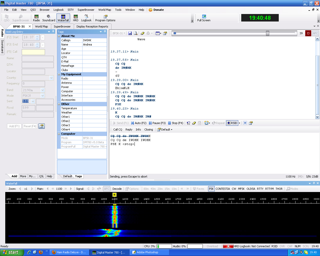The height and width of the screenshot is (256, 320).
Task: Open the RSID dropdown arrow
Action: tap(239, 123)
